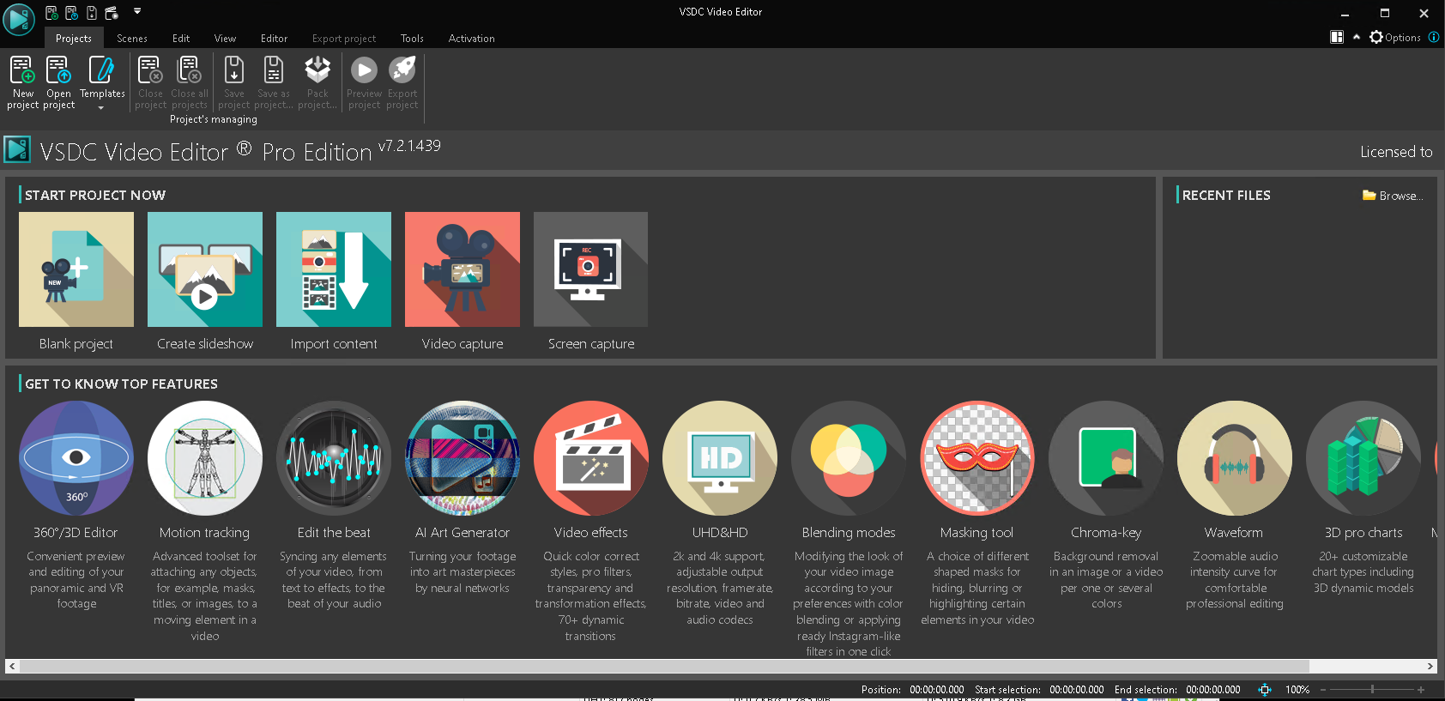Click the "Licensed to" text

click(x=1396, y=152)
